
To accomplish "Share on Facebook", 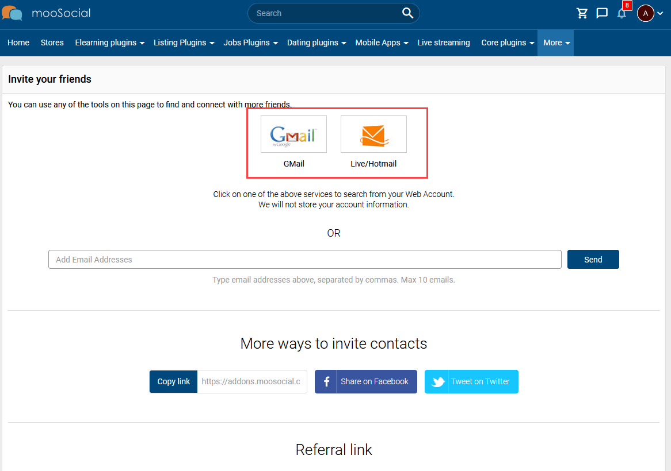I will point(366,381).
